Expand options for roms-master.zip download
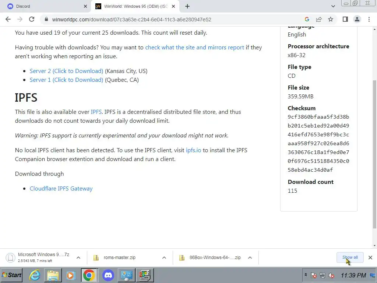The width and height of the screenshot is (377, 283). pos(164,258)
